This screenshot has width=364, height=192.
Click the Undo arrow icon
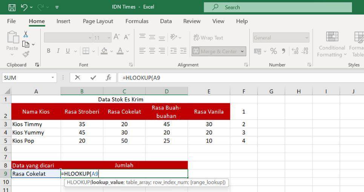click(25, 7)
